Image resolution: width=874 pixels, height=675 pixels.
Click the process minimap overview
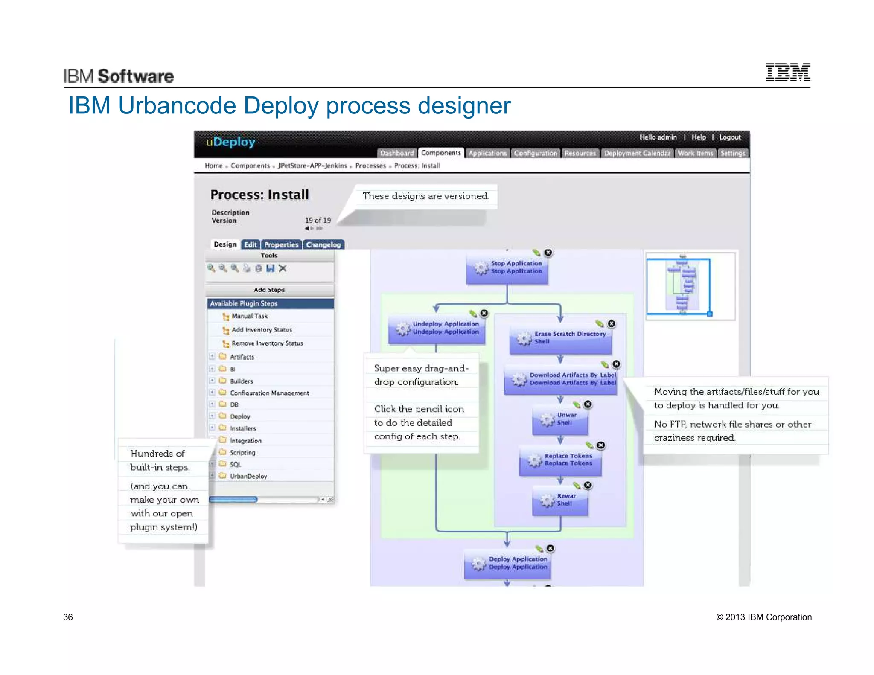click(690, 286)
